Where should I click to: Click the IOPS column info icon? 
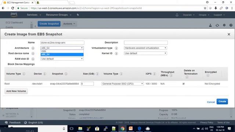pos(154,74)
